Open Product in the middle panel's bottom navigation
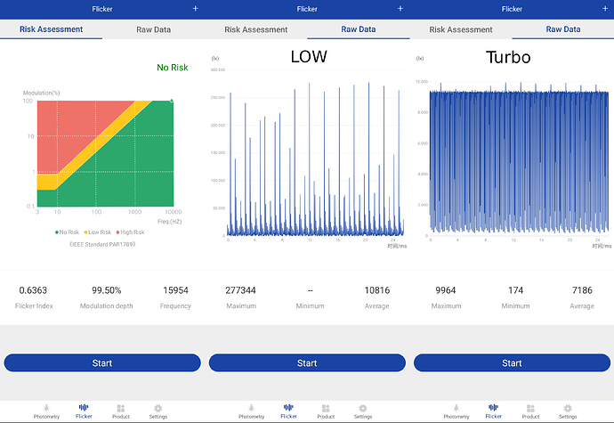Image resolution: width=614 pixels, height=423 pixels. coord(326,411)
